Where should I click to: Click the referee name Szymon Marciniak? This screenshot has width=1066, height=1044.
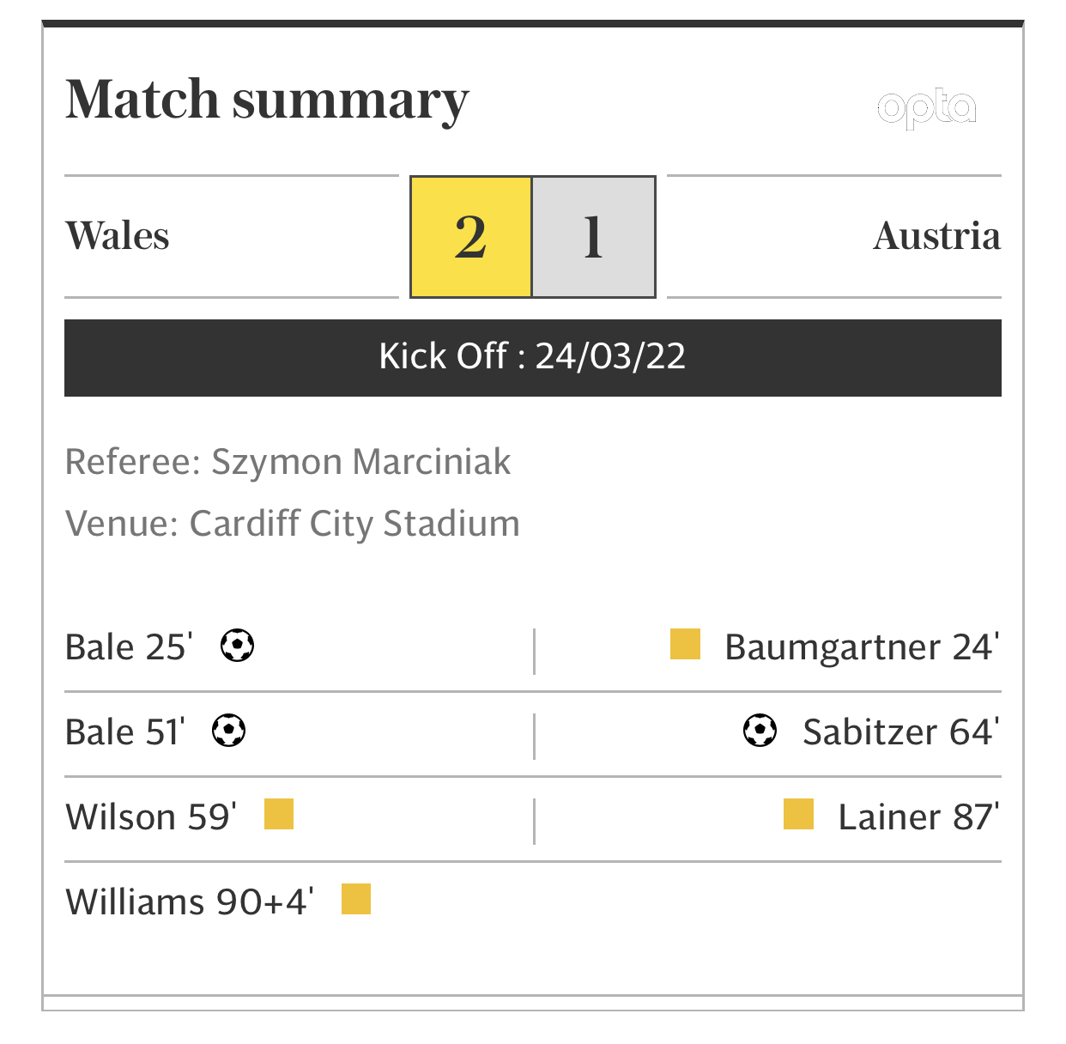360,462
